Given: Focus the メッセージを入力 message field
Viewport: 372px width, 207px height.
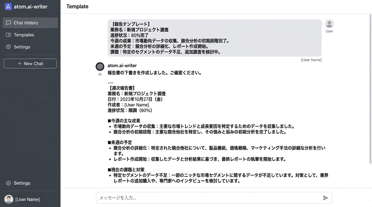Looking at the screenshot, I should pyautogui.click(x=208, y=198).
